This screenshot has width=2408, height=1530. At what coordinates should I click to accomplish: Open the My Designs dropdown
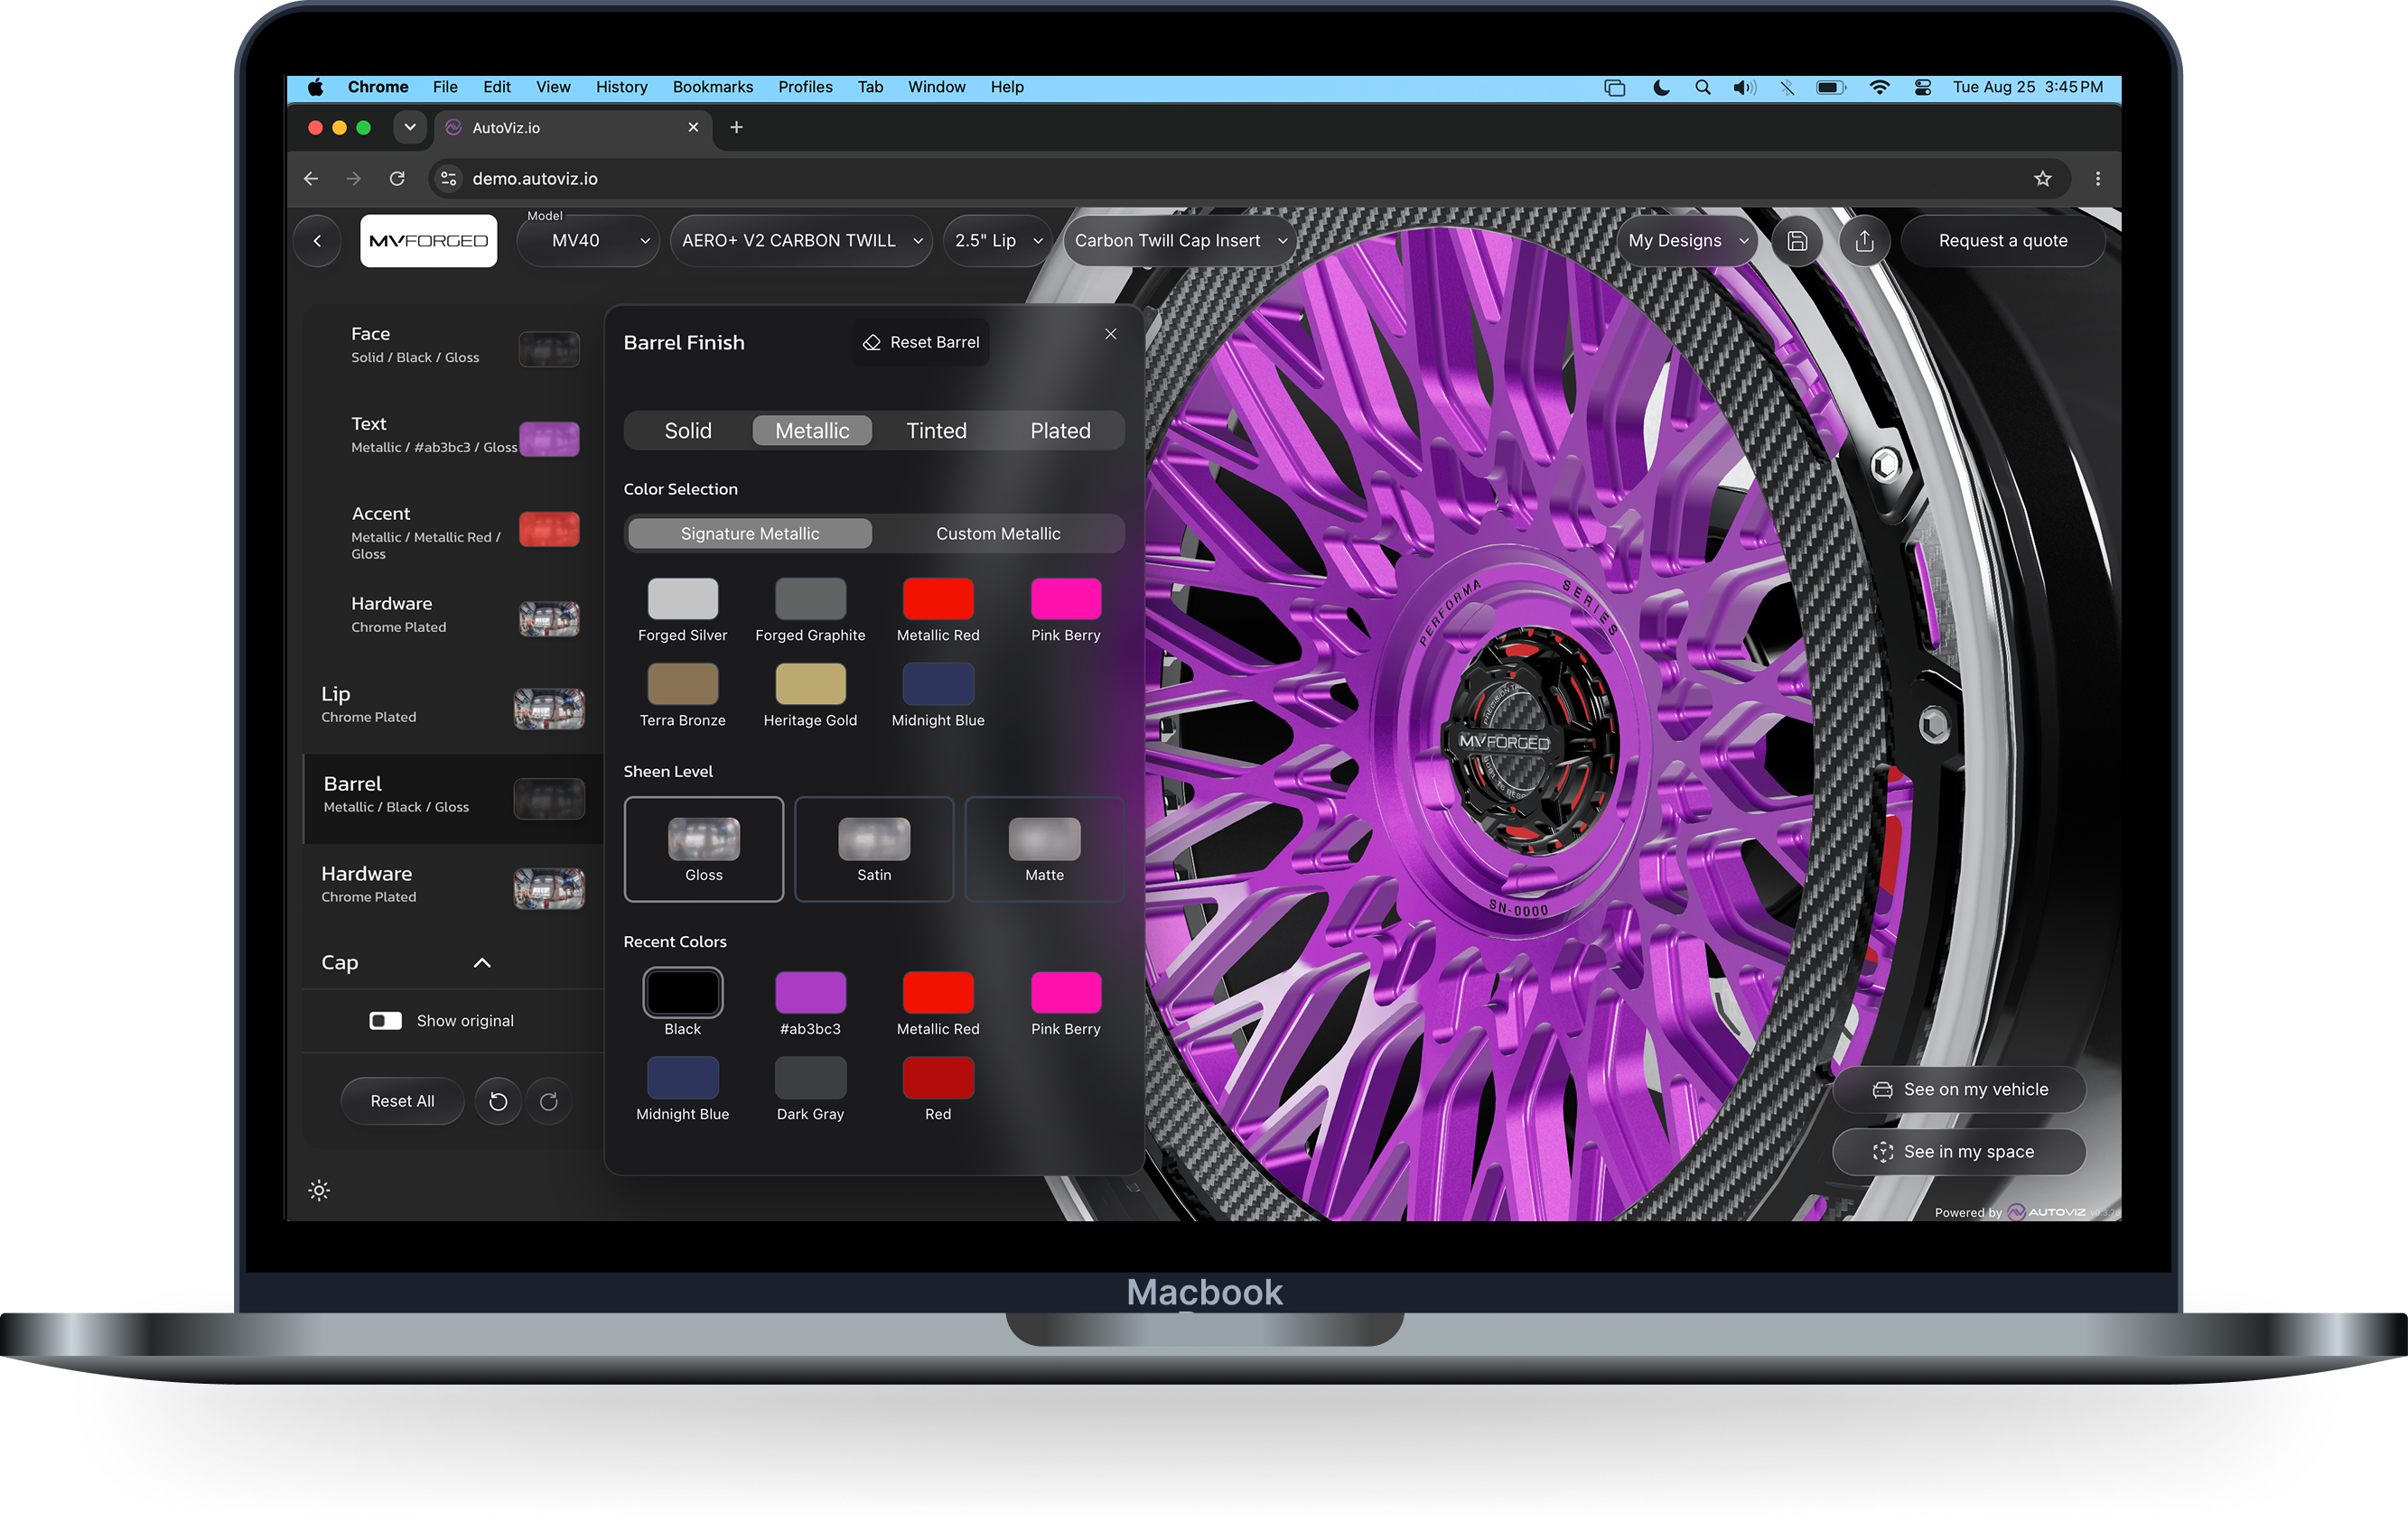1687,241
